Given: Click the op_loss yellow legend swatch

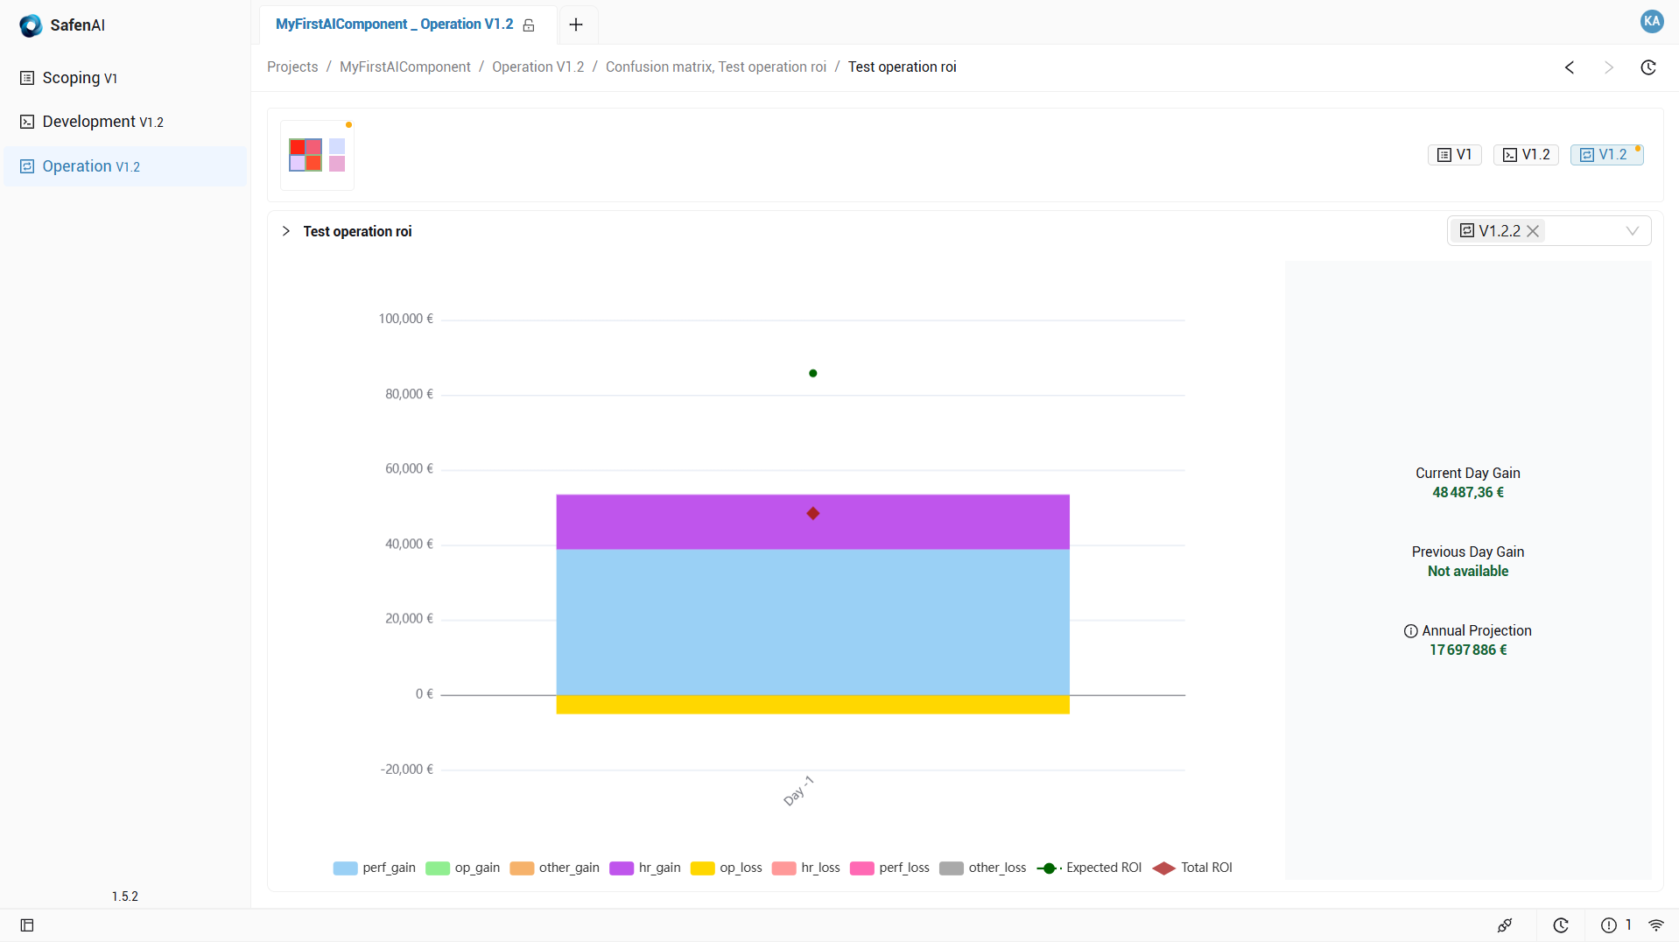Looking at the screenshot, I should [x=702, y=868].
